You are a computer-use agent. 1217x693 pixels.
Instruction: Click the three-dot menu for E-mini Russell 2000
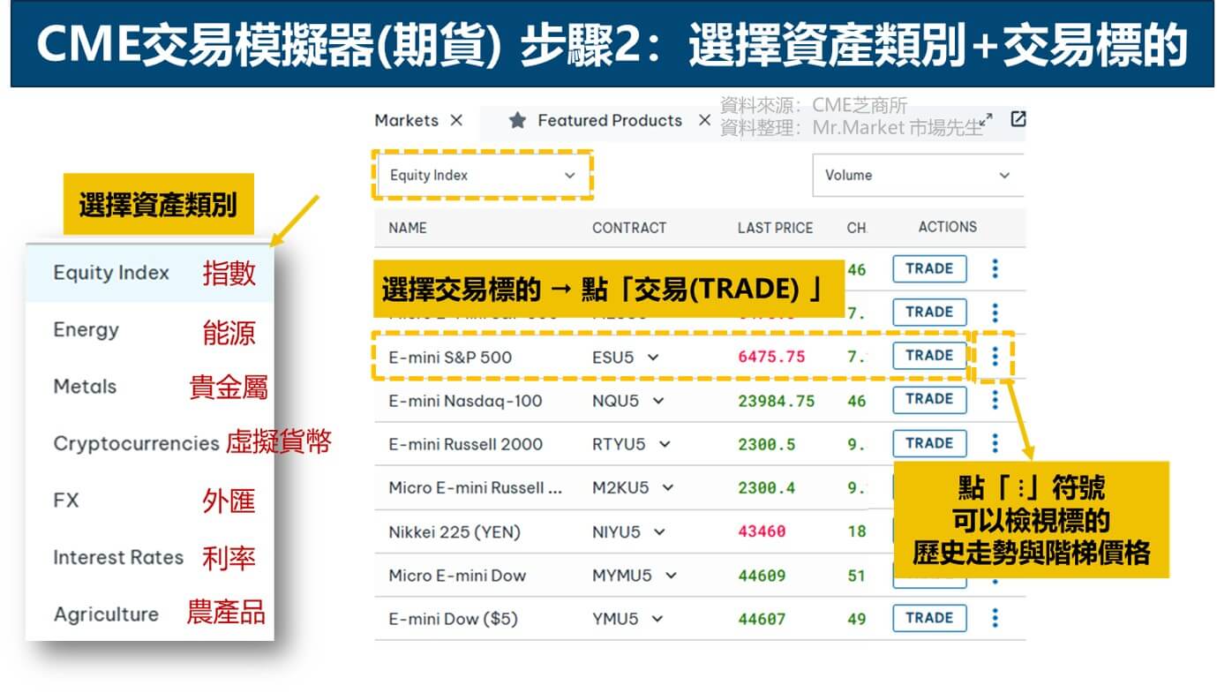click(995, 443)
